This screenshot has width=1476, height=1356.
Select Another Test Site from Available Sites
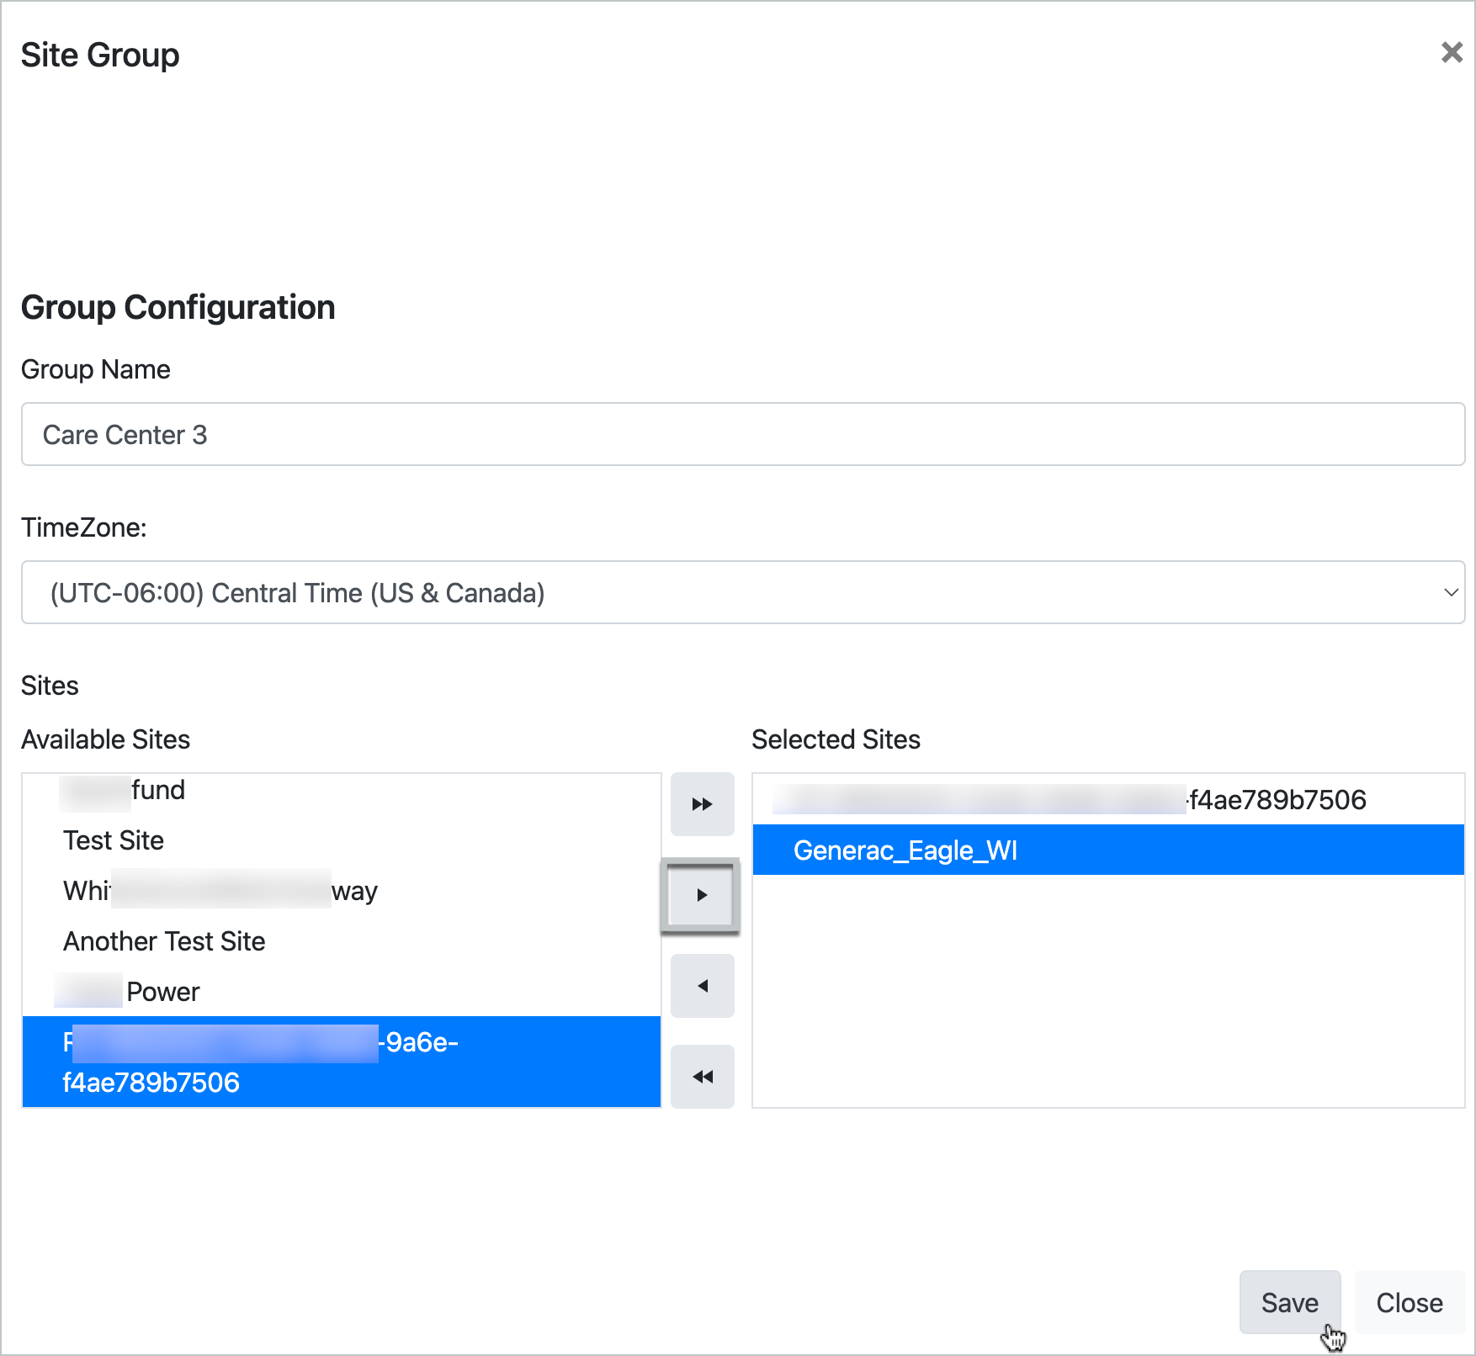point(164,940)
